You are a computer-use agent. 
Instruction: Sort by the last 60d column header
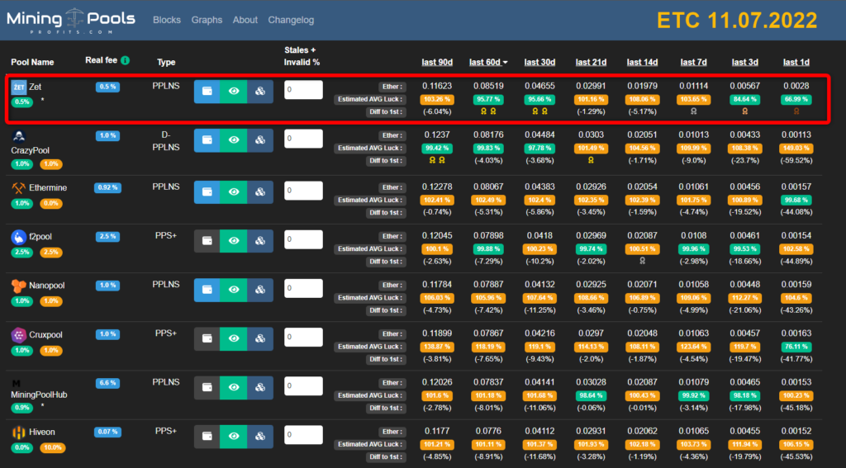488,63
